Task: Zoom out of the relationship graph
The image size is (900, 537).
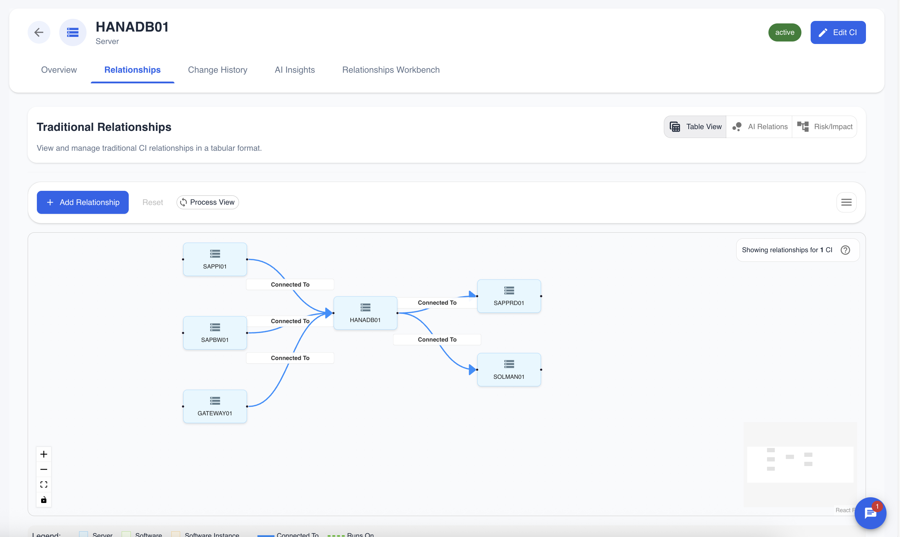Action: [x=43, y=469]
